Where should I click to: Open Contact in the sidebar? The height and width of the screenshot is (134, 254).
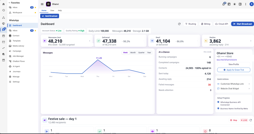click(x=23, y=36)
